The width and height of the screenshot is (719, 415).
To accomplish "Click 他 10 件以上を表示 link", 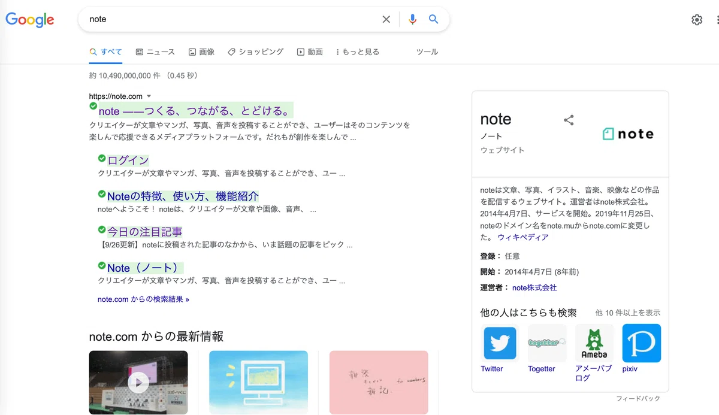I will pos(628,313).
